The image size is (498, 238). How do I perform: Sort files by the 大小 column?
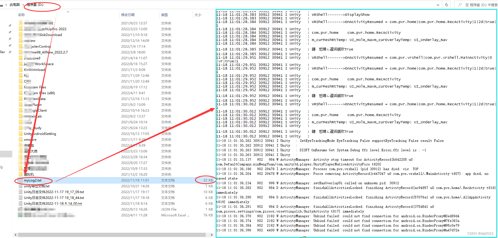(x=198, y=15)
